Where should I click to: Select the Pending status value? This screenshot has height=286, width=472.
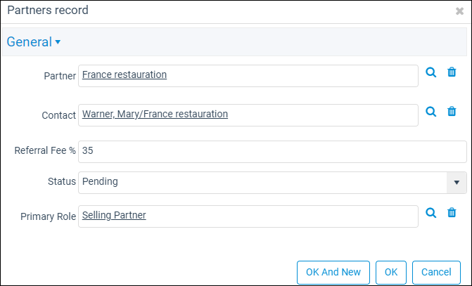point(100,181)
